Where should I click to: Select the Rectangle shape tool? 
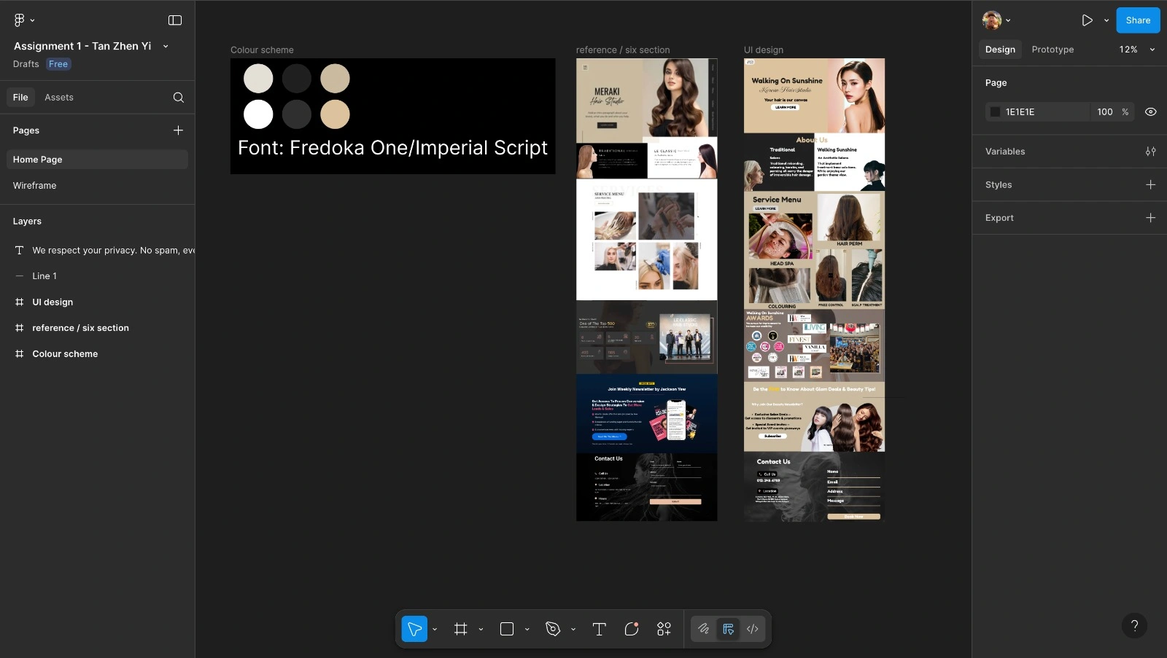pos(507,629)
